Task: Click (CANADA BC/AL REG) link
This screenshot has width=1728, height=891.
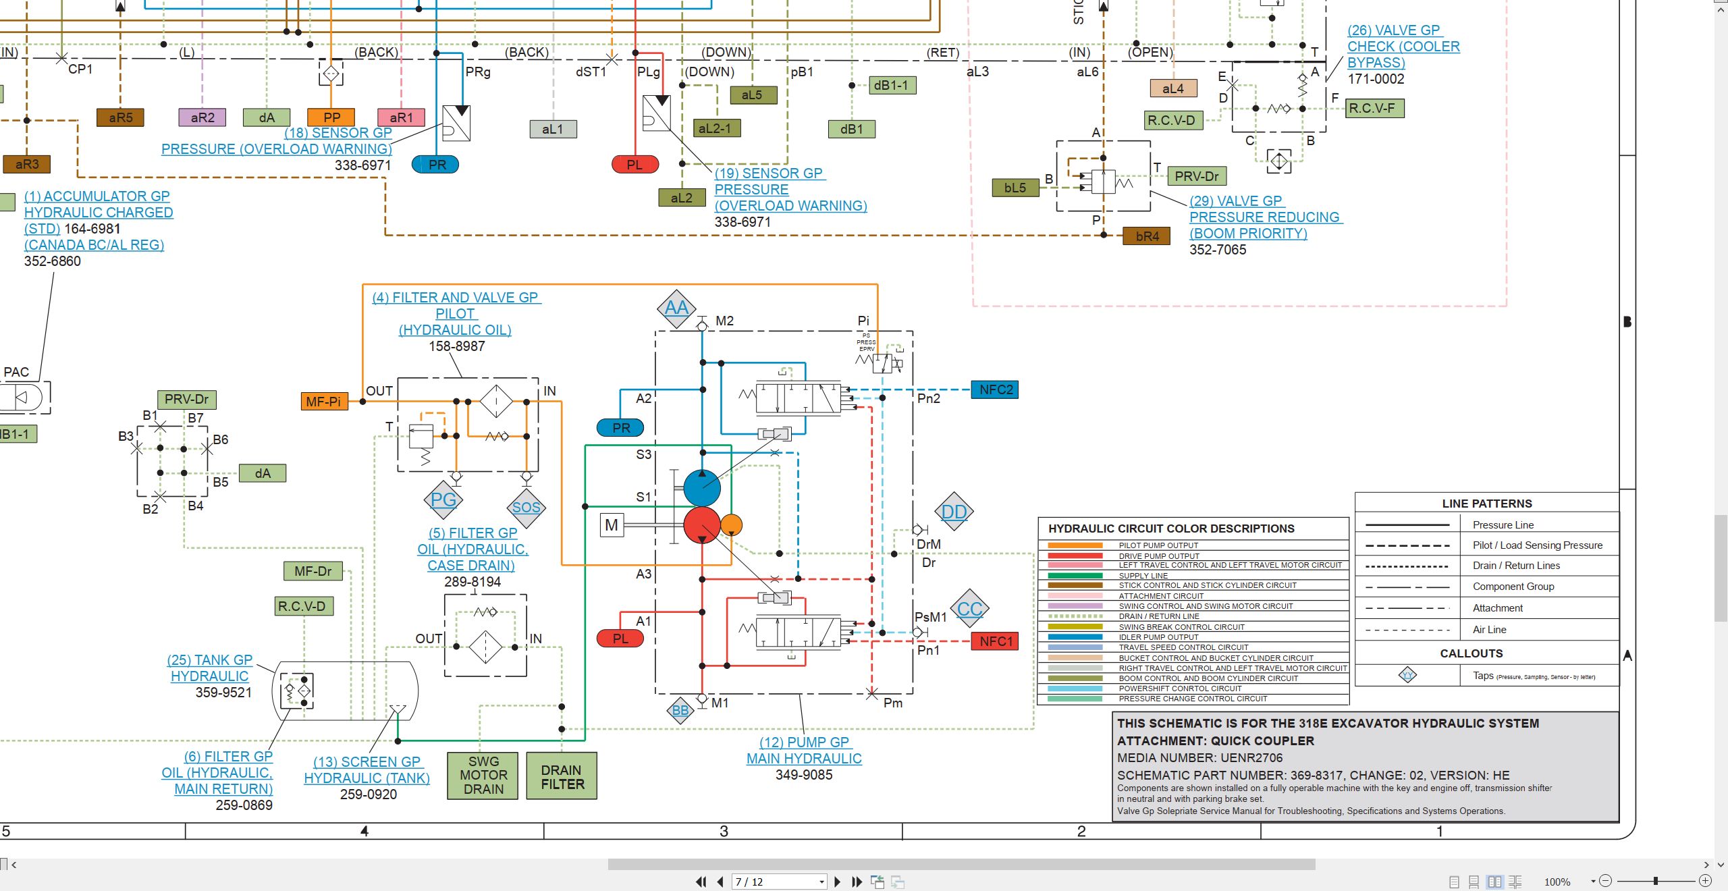Action: pos(94,245)
